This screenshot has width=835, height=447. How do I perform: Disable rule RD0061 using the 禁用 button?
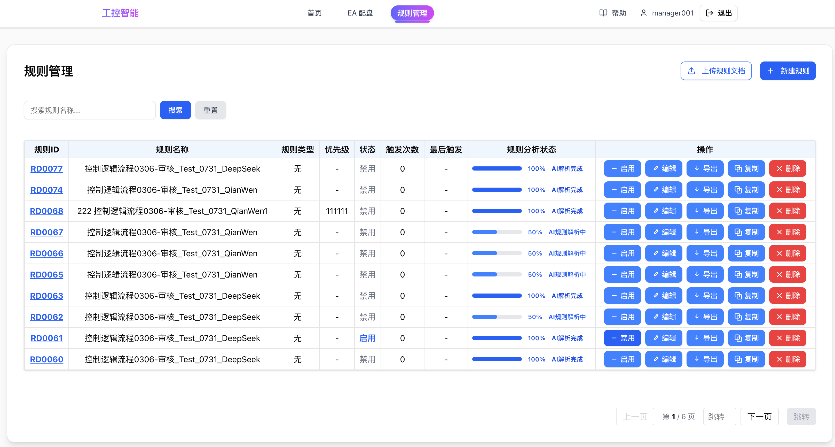click(x=622, y=338)
